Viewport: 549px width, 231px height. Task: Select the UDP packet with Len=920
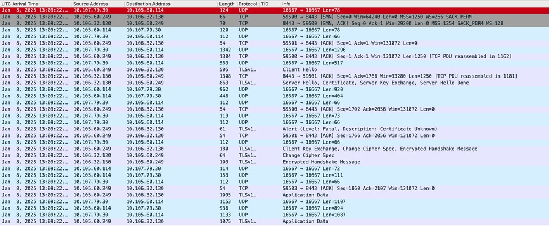(274, 89)
